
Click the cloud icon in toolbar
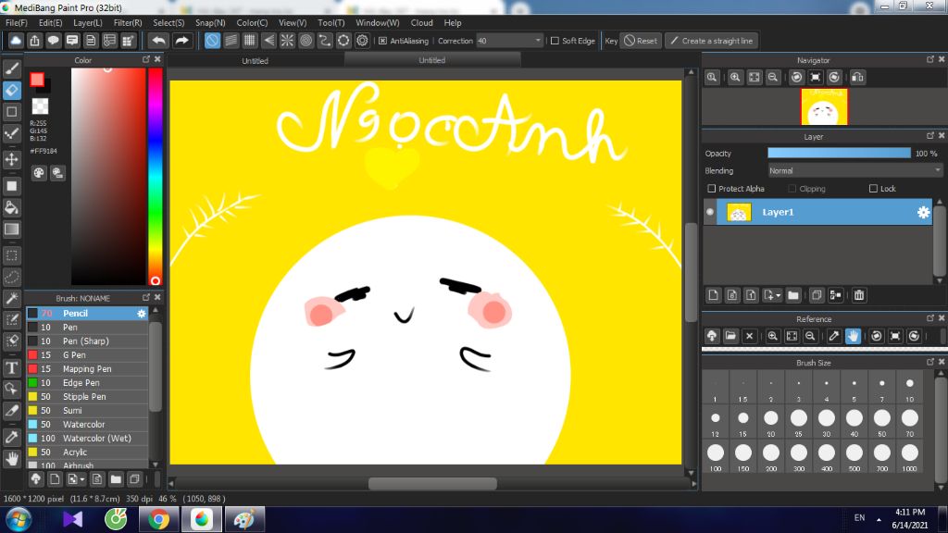click(16, 41)
